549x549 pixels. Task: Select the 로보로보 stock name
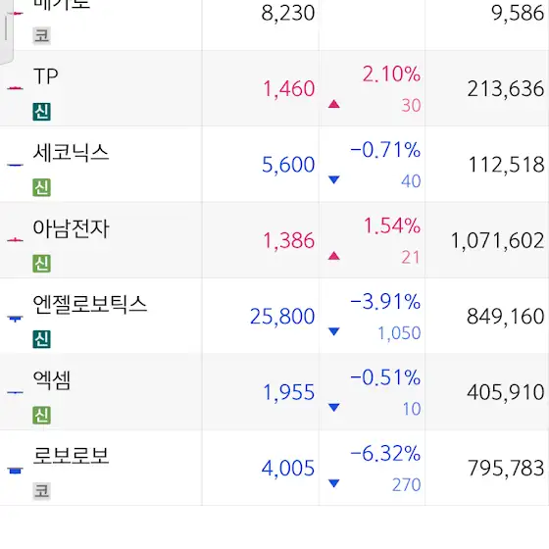pyautogui.click(x=71, y=456)
